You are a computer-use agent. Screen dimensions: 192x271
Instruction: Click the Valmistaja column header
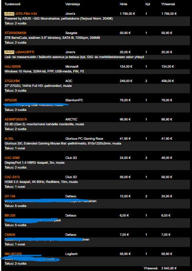[x=73, y=4]
